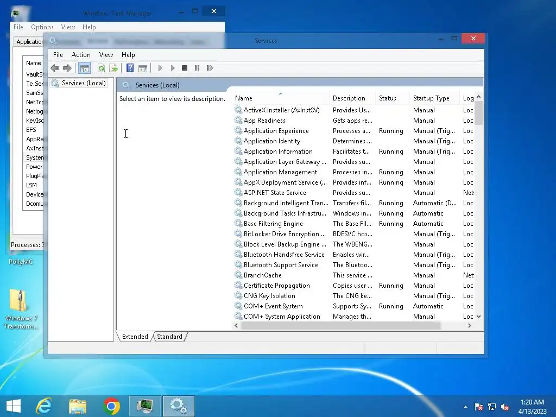Image resolution: width=556 pixels, height=417 pixels.
Task: Click the horizontal scrollbar left arrow
Action: (x=237, y=326)
